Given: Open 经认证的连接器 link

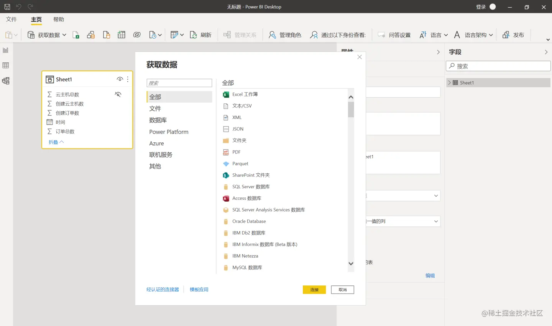Looking at the screenshot, I should tap(163, 290).
